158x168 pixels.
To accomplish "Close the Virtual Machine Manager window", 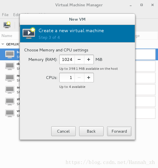I will pyautogui.click(x=153, y=5).
